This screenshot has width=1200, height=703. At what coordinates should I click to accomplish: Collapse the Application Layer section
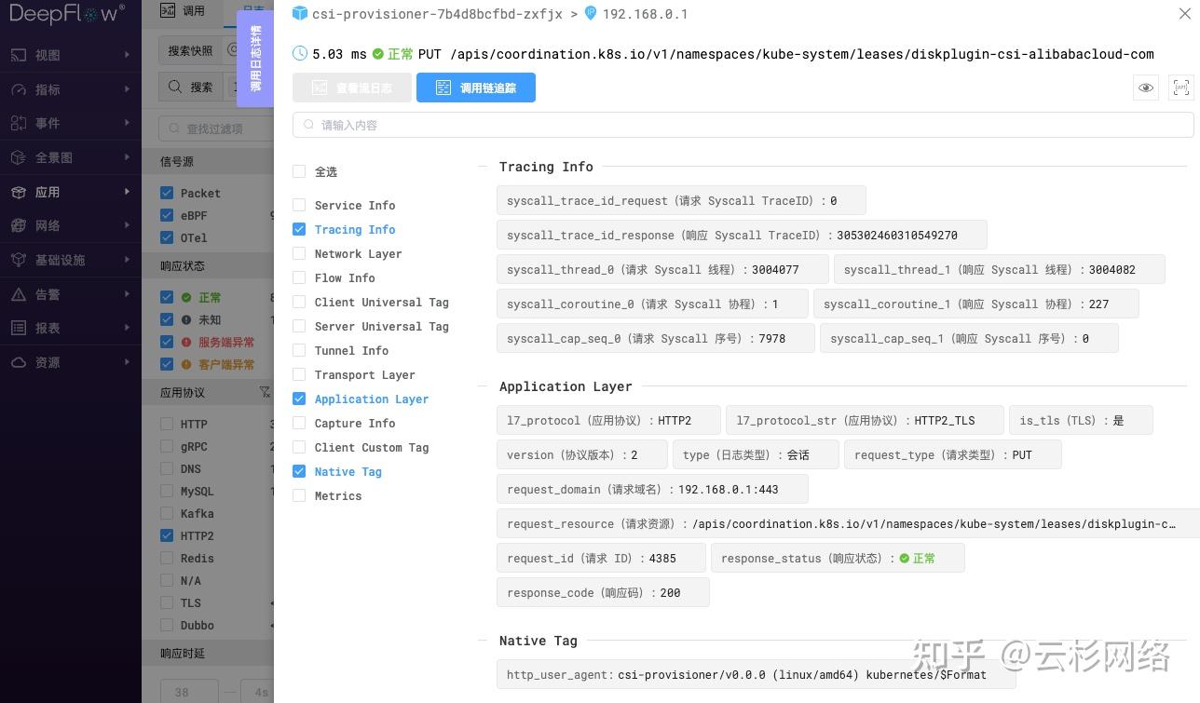click(482, 385)
